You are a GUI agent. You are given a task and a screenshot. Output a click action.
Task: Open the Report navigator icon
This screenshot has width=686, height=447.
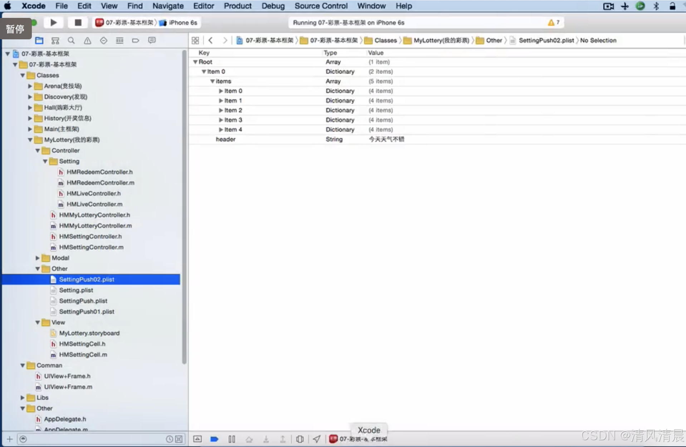(x=152, y=40)
